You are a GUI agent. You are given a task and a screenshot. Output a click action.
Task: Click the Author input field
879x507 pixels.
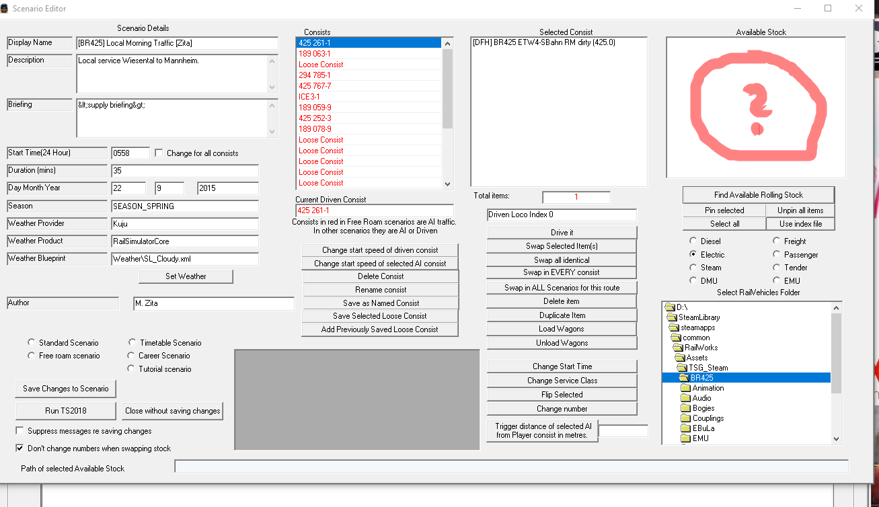coord(214,304)
